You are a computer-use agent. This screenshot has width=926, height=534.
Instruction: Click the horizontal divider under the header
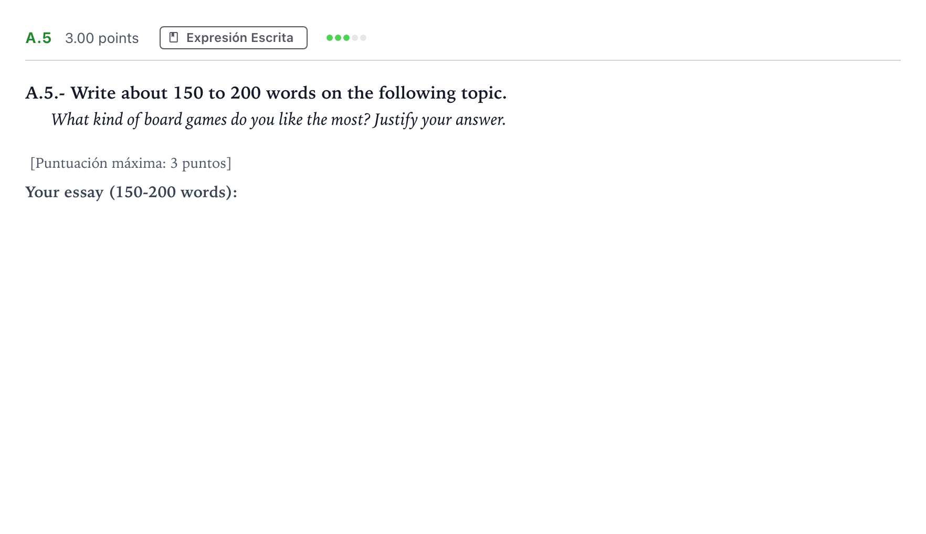coord(463,60)
